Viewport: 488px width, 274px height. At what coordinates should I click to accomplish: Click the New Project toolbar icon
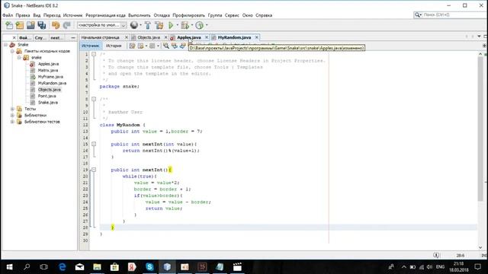(x=20, y=25)
